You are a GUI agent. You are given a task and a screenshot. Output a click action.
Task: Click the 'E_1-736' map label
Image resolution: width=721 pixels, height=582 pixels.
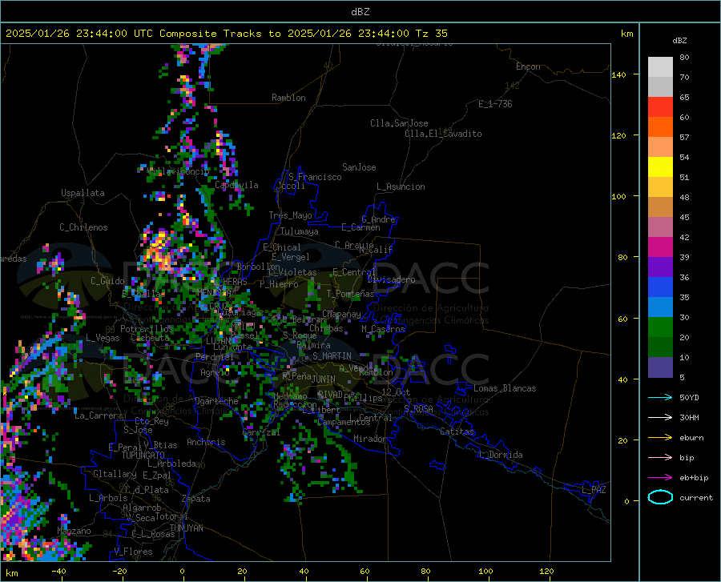tap(495, 104)
